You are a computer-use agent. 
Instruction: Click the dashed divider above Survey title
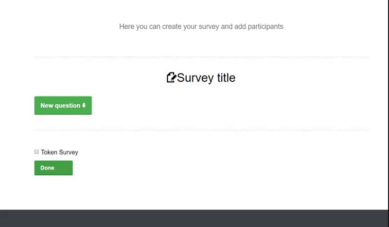(x=201, y=57)
